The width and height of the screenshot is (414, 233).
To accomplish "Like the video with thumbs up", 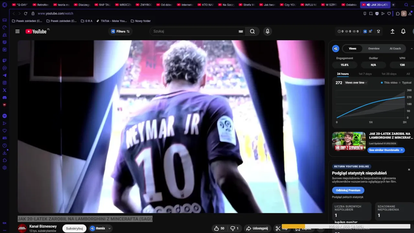I will tap(219, 228).
